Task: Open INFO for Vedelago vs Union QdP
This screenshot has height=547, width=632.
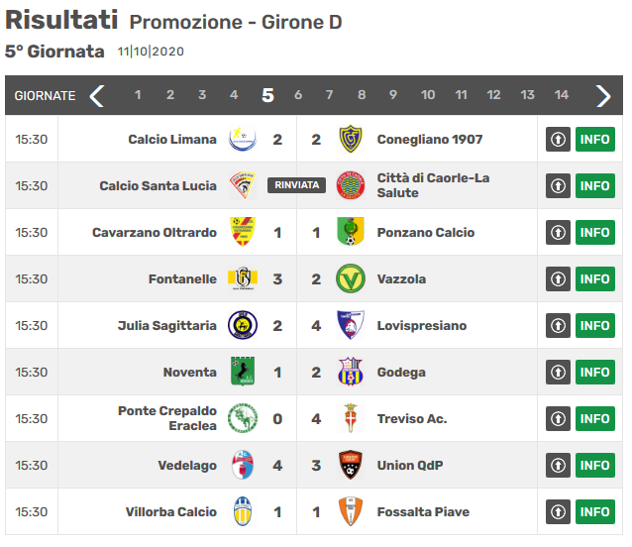Action: [x=595, y=465]
